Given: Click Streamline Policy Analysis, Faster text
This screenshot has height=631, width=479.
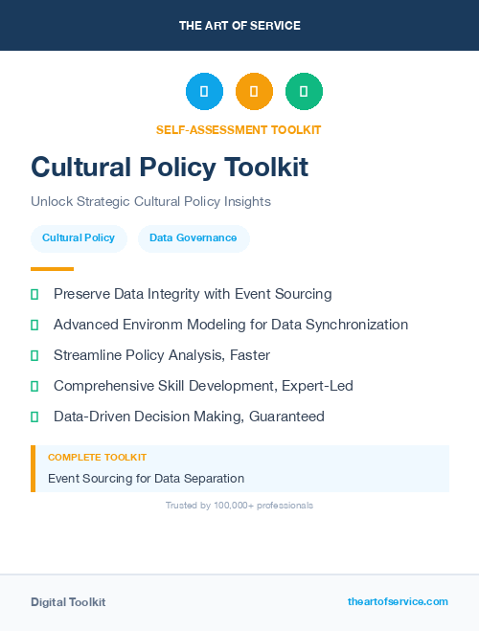Looking at the screenshot, I should pos(162,355).
